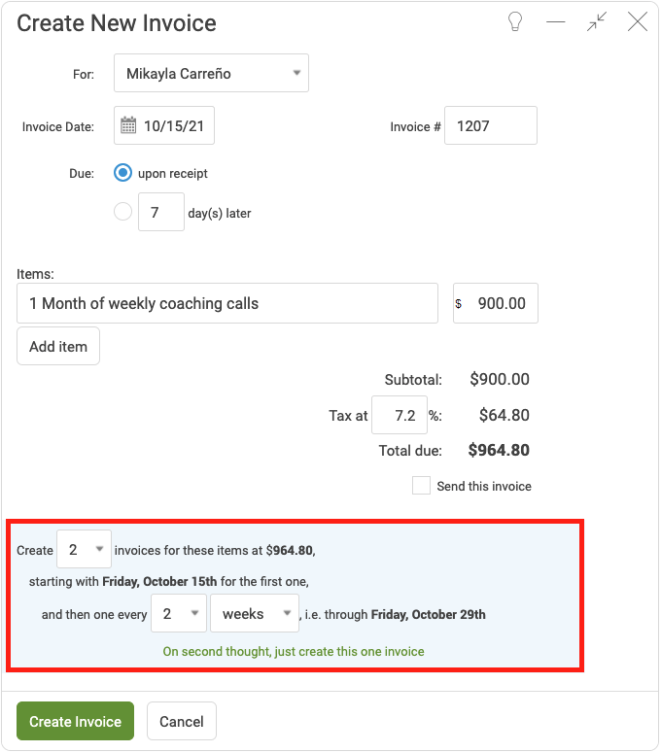
Task: Select the upon receipt radio button
Action: point(122,173)
